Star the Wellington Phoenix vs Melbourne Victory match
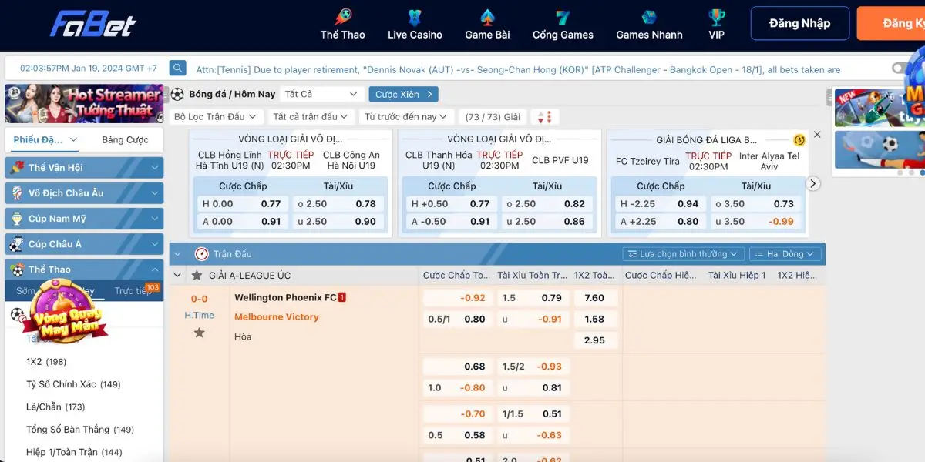Viewport: 925px width, 462px height. (199, 333)
